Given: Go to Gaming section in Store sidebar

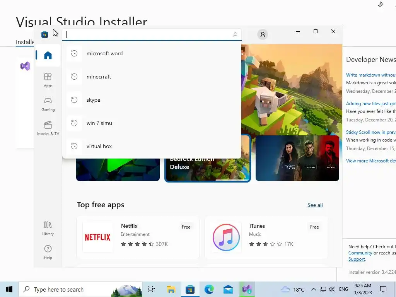Looking at the screenshot, I should [48, 104].
